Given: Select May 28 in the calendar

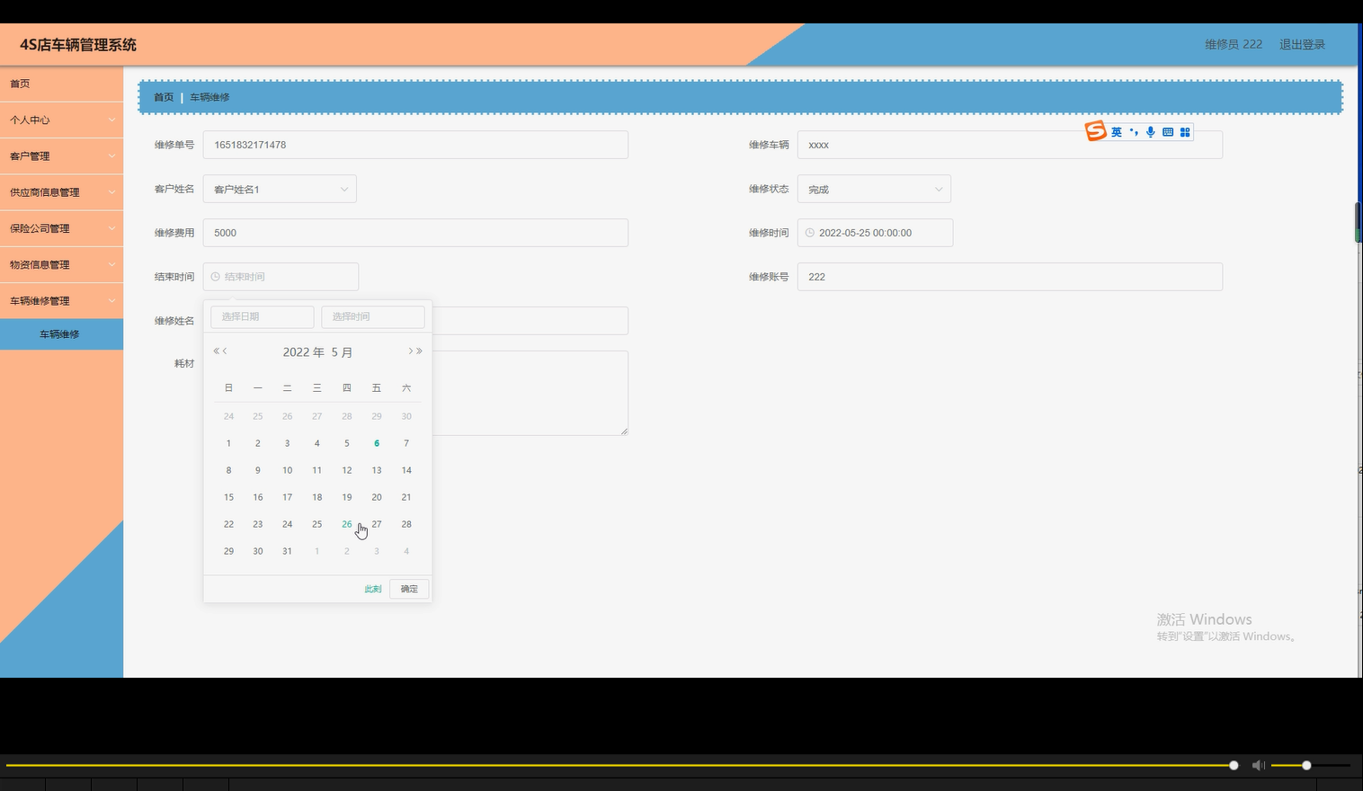Looking at the screenshot, I should 406,524.
